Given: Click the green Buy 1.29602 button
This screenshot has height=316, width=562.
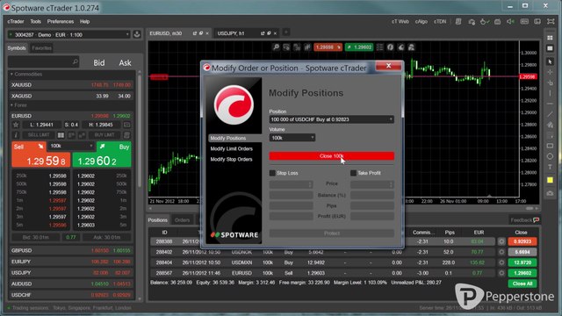Looking at the screenshot, I should 102,154.
